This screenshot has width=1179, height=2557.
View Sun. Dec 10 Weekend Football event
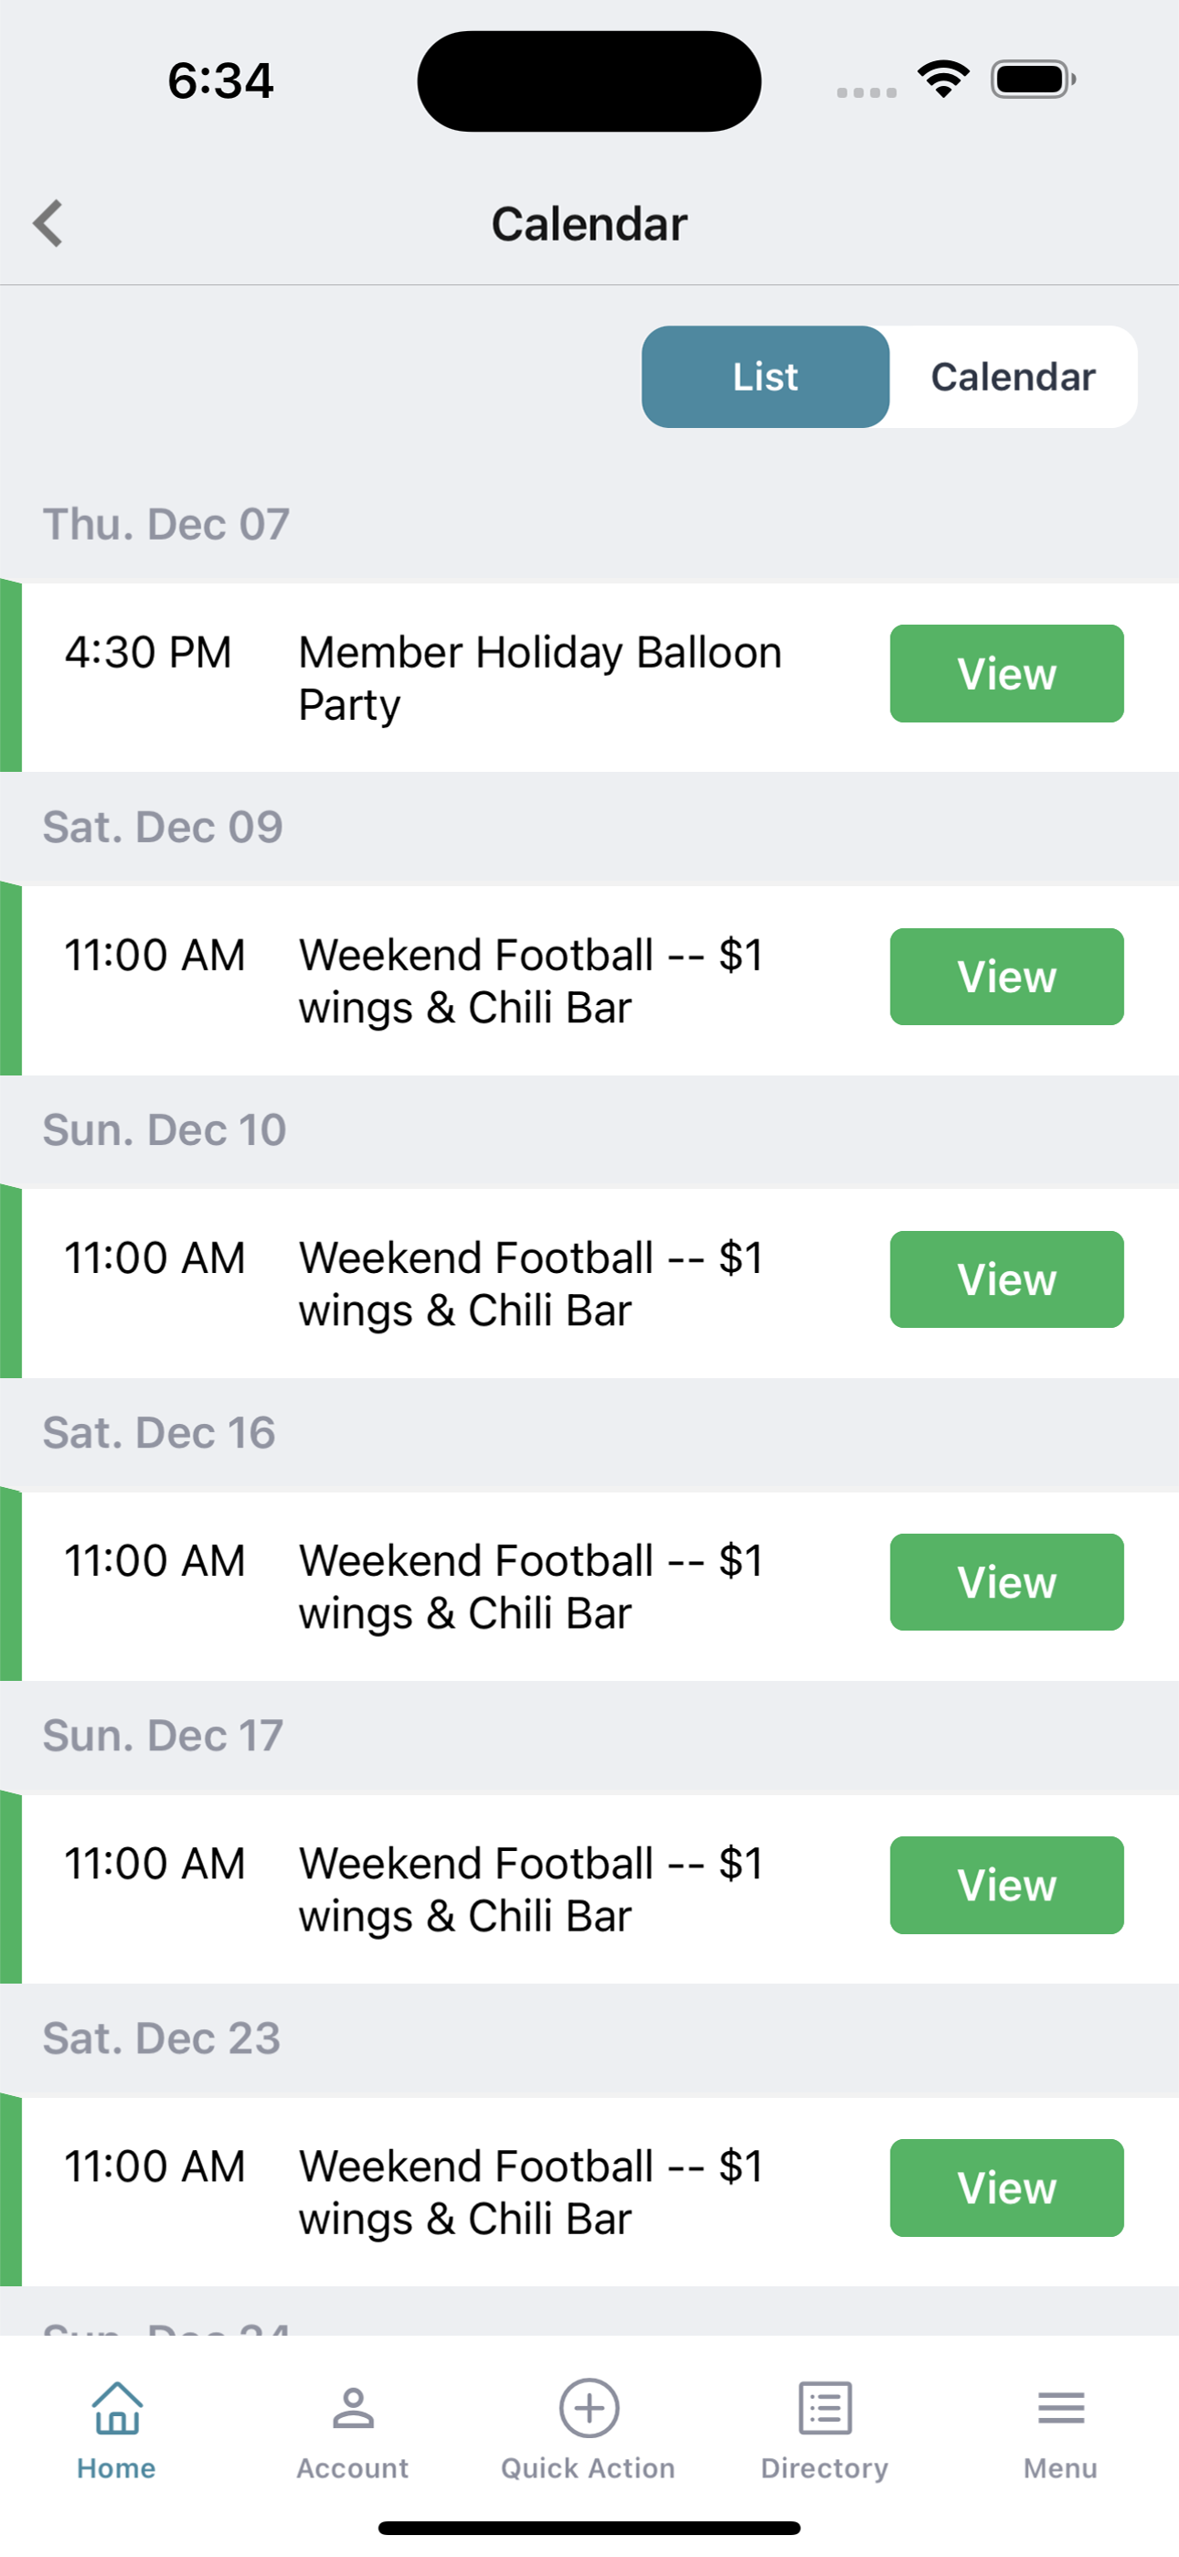pos(1006,1279)
